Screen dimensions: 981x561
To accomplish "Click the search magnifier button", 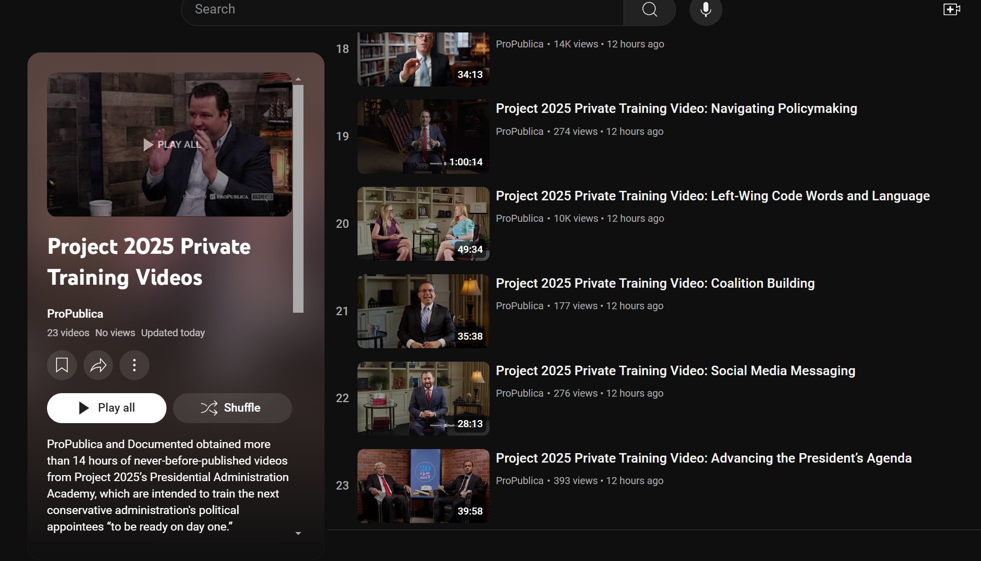I will click(649, 9).
